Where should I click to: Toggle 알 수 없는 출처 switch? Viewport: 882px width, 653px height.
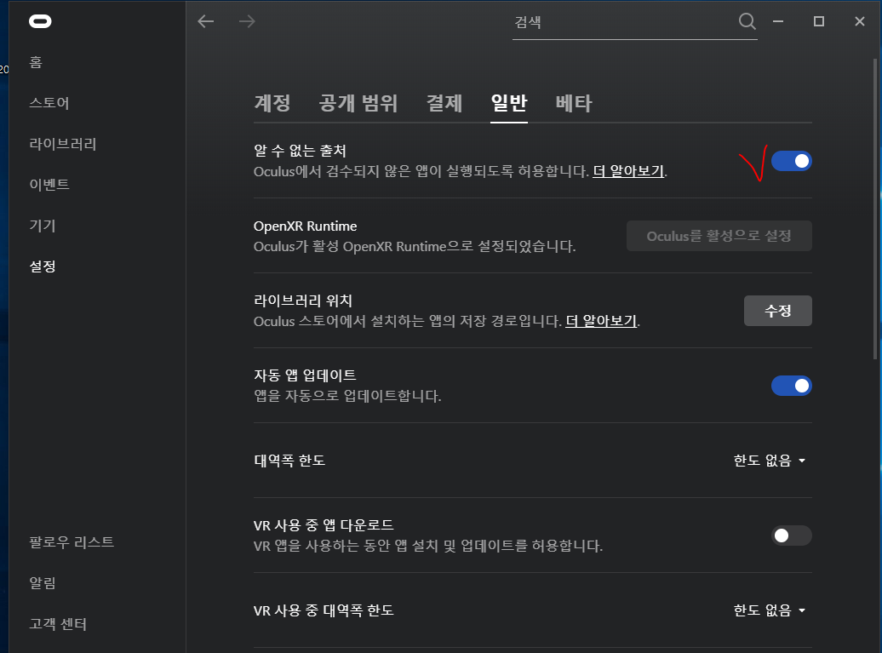coord(792,162)
